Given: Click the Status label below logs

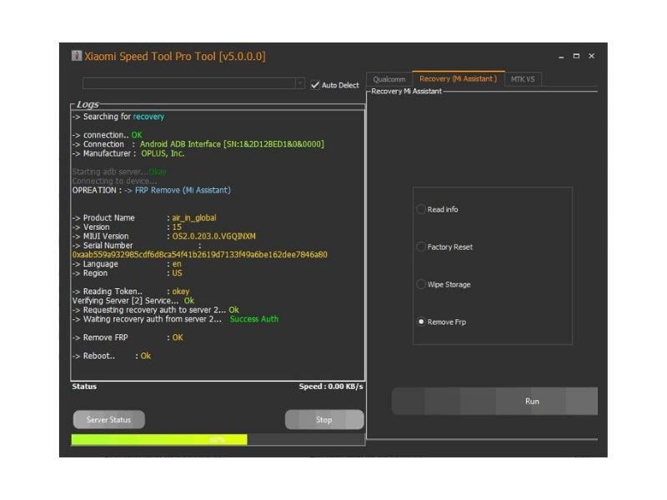Looking at the screenshot, I should tap(84, 387).
